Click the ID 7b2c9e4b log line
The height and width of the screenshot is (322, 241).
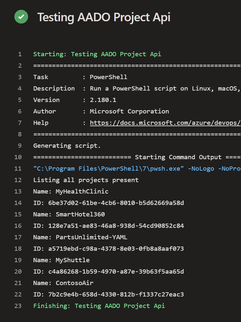tap(108, 295)
